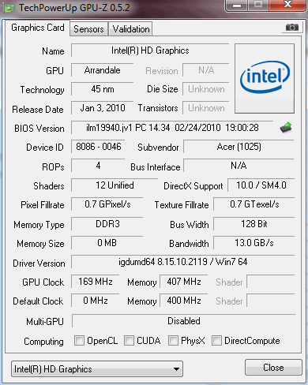Click the Bus Width value 128 Bit
This screenshot has width=308, height=385.
click(254, 224)
